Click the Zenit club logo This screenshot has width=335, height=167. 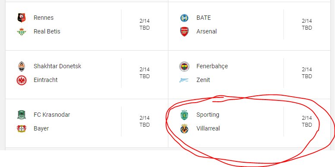(184, 80)
